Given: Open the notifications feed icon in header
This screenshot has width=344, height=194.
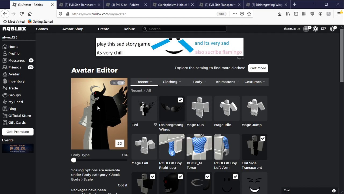Looking at the screenshot, I should pos(306,29).
